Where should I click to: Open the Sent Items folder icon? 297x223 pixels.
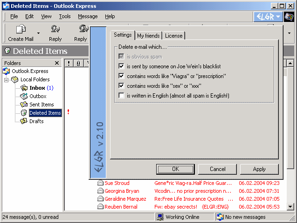(24, 105)
